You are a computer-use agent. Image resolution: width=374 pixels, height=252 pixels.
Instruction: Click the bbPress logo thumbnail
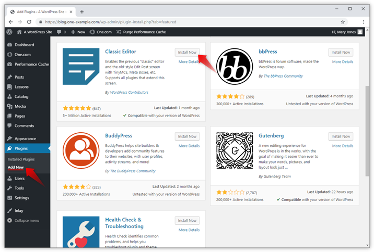[235, 66]
